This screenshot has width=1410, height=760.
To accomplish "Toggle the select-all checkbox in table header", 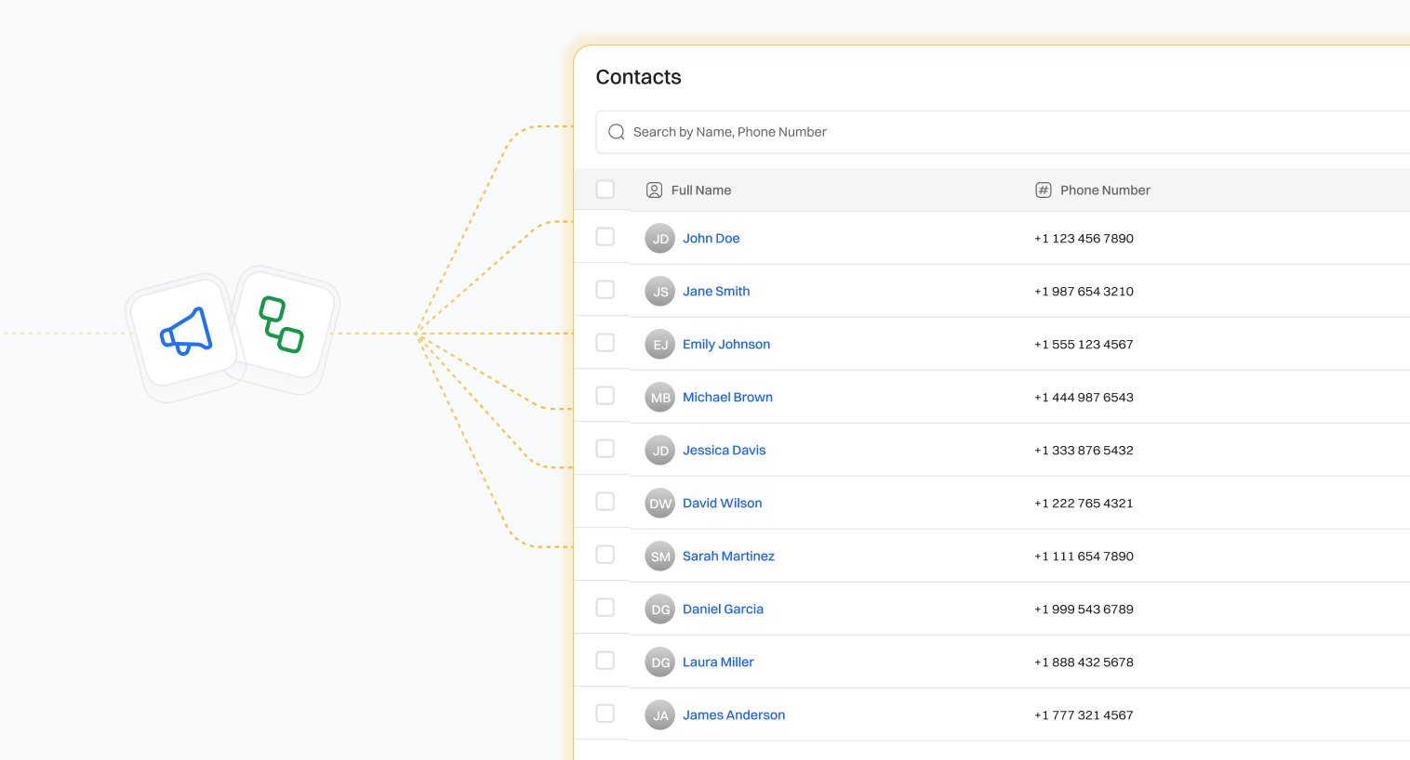I will tap(605, 190).
